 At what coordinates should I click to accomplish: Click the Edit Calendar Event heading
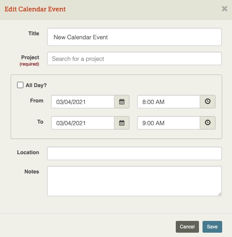pos(35,9)
